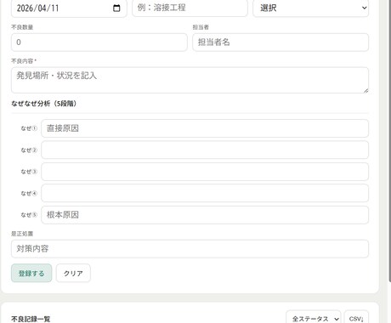391x323 pixels.
Task: Click the CSV export button
Action: tap(356, 318)
